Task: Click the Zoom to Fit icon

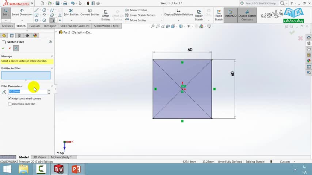Action: 153,26
